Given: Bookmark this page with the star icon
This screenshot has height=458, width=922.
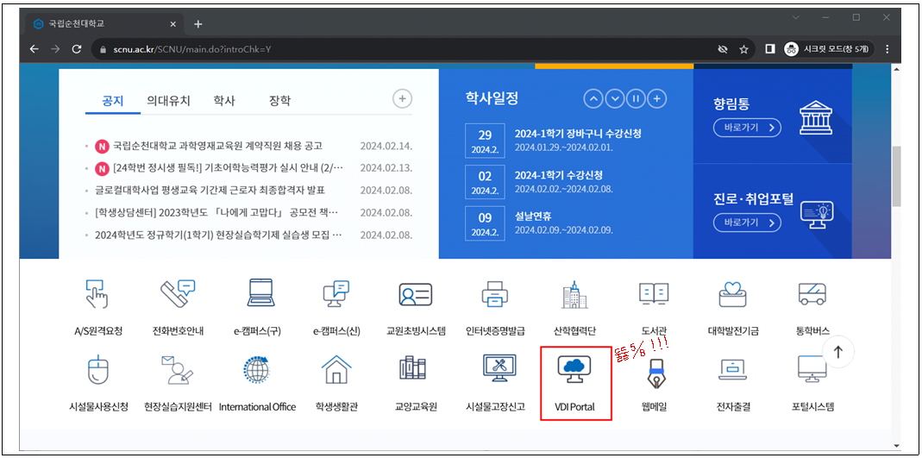Looking at the screenshot, I should point(743,49).
